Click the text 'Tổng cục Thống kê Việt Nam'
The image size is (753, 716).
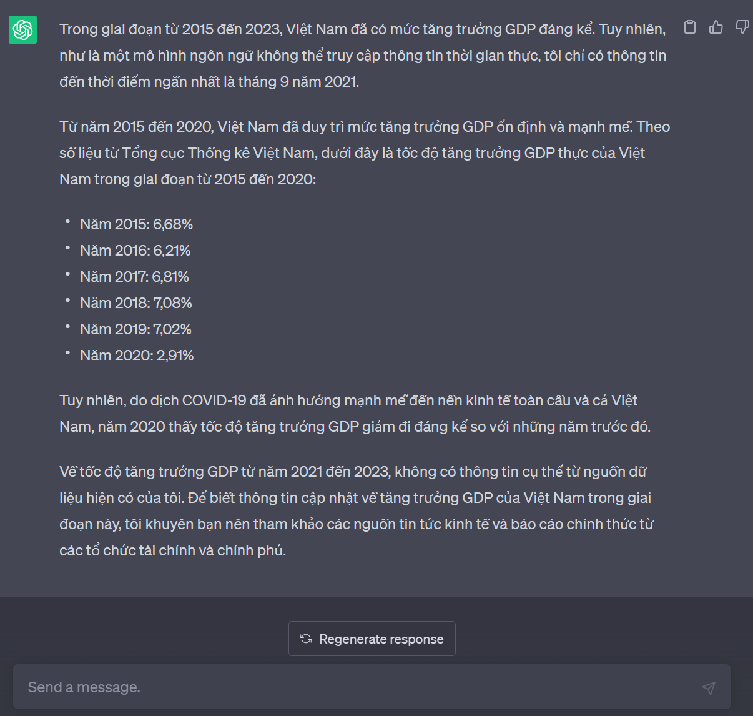[219, 153]
